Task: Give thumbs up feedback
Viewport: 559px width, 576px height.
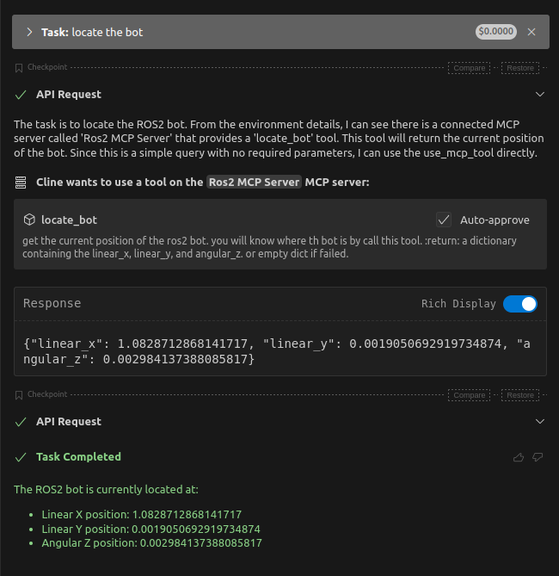Action: click(519, 457)
